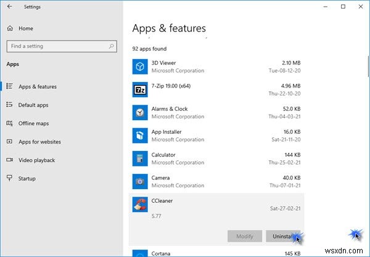Viewport: 370px width, 257px height.
Task: Click the Modify button for CCleaner
Action: 245,236
